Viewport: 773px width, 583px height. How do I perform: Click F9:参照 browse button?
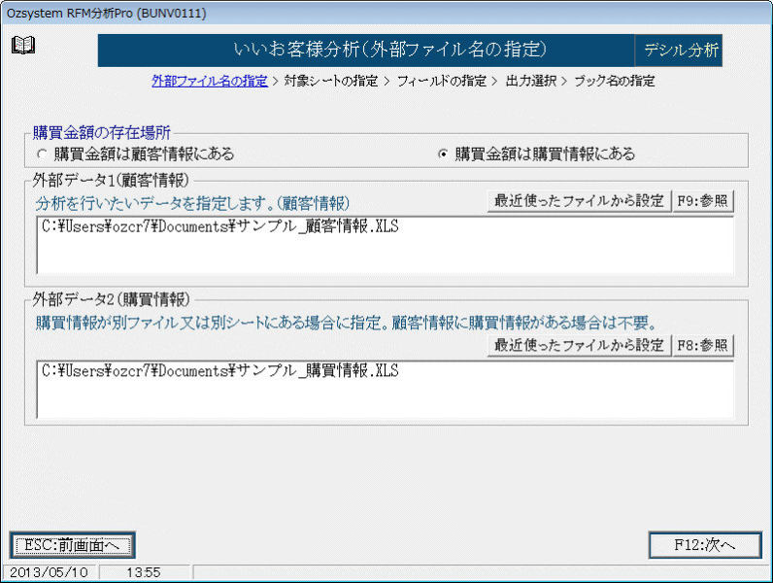point(702,201)
